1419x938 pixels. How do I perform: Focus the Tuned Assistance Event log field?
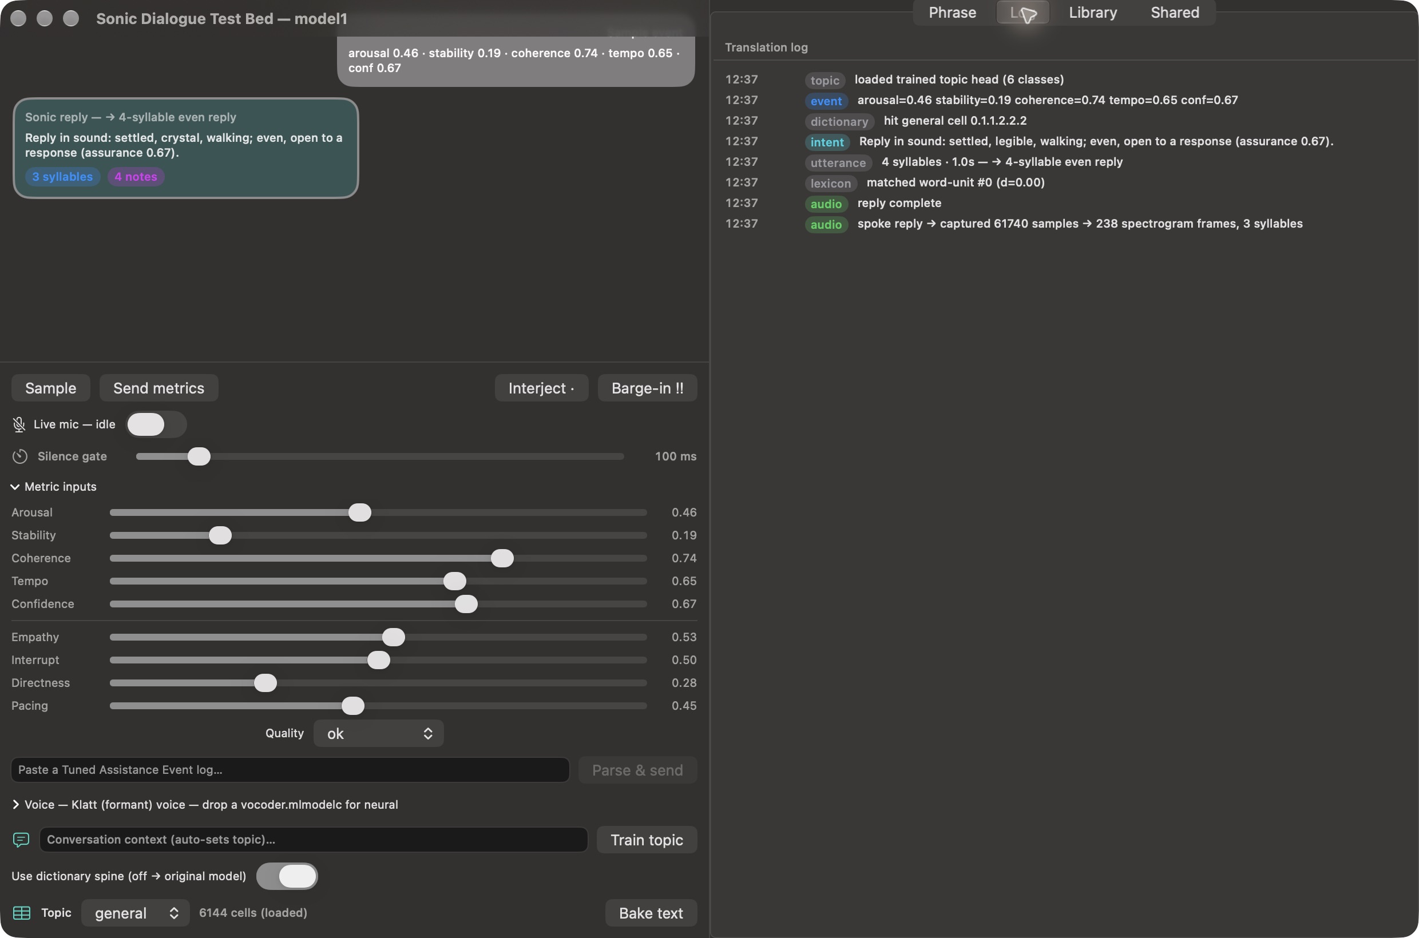290,770
